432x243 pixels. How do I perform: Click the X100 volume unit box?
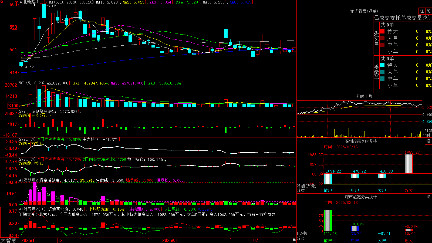(x=13, y=106)
